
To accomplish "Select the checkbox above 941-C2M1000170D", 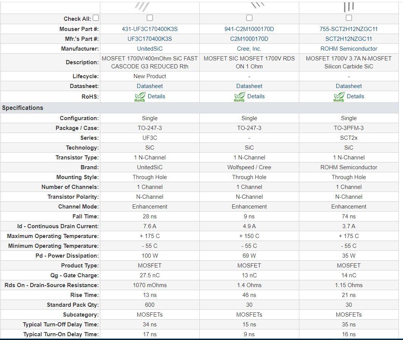I will 249,18.
